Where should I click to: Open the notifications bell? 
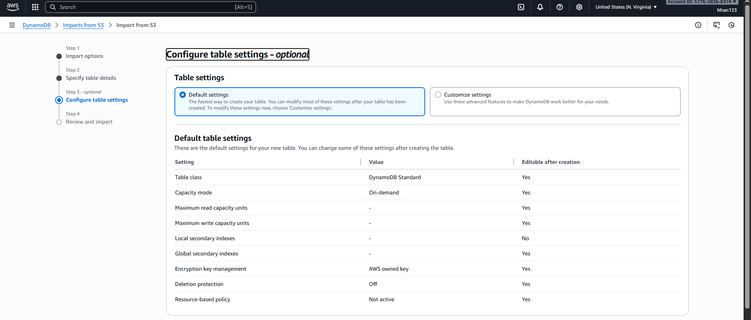540,7
